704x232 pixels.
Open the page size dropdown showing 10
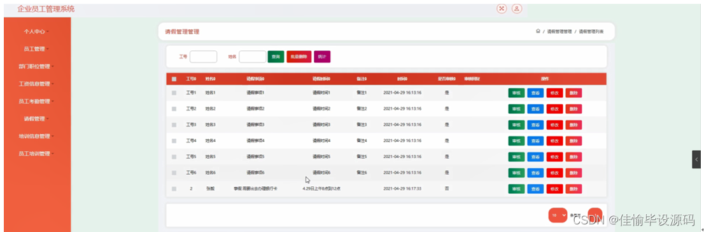click(558, 215)
